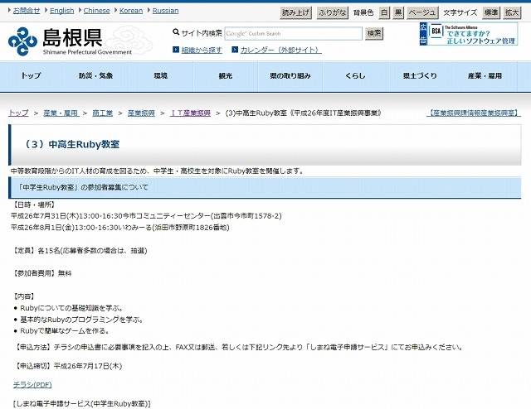
Task: Switch site language to Chinese
Action: pos(96,11)
